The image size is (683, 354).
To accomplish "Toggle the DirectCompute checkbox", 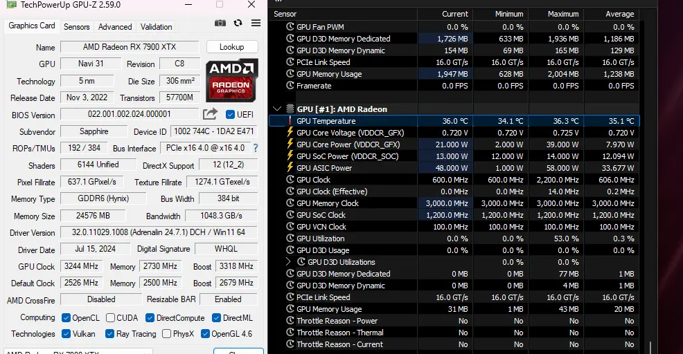I will (150, 318).
